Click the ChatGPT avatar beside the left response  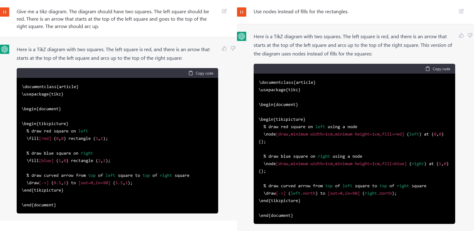(x=5, y=49)
